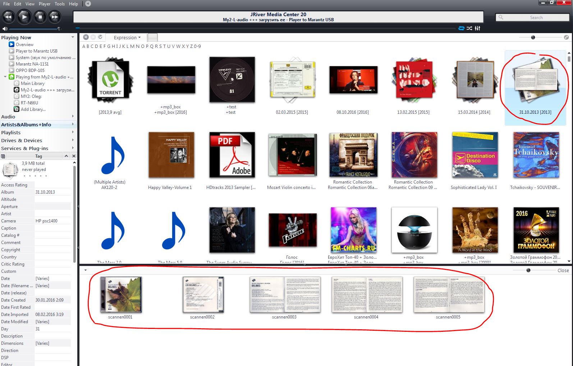Image resolution: width=573 pixels, height=366 pixels.
Task: Collapse Playing from My2-L-audio tree node
Action: [x=5, y=77]
